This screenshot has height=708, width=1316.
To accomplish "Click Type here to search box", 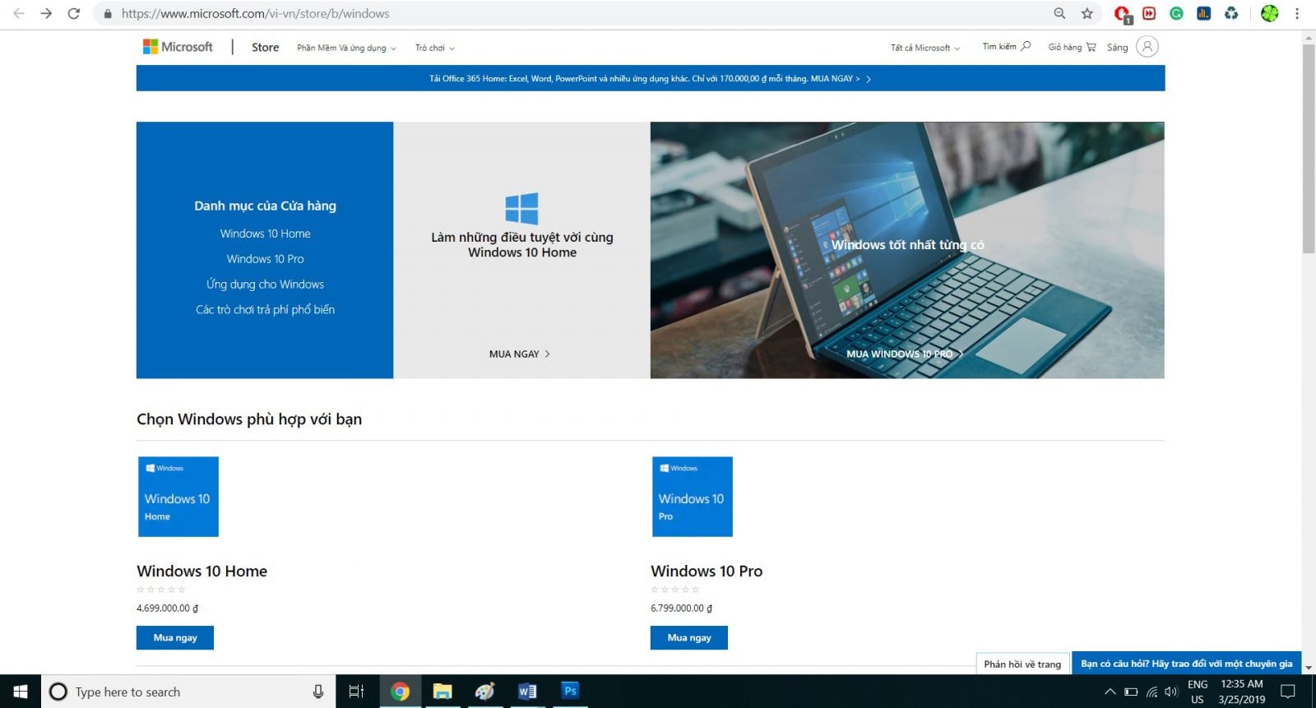I will 189,692.
